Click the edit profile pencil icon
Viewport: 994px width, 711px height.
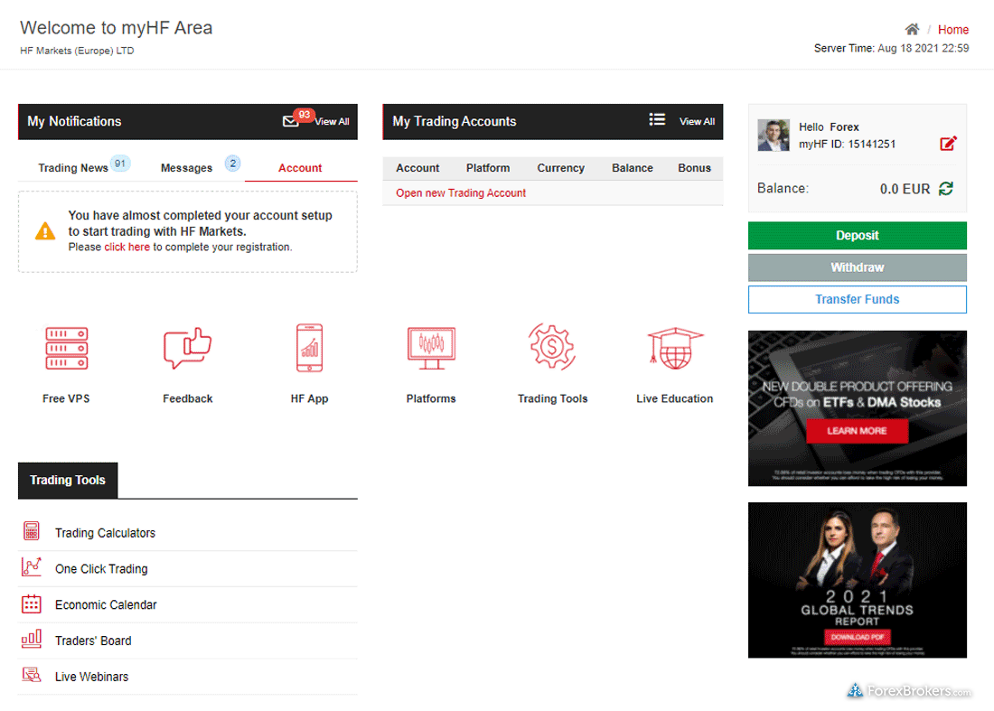click(948, 144)
